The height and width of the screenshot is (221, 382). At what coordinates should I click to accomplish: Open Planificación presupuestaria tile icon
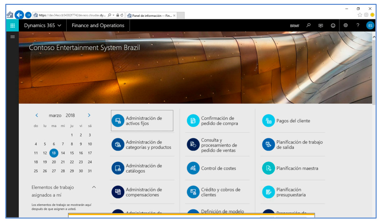tap(268, 192)
